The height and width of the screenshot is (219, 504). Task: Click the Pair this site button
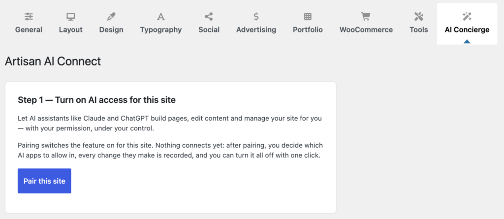pyautogui.click(x=44, y=181)
